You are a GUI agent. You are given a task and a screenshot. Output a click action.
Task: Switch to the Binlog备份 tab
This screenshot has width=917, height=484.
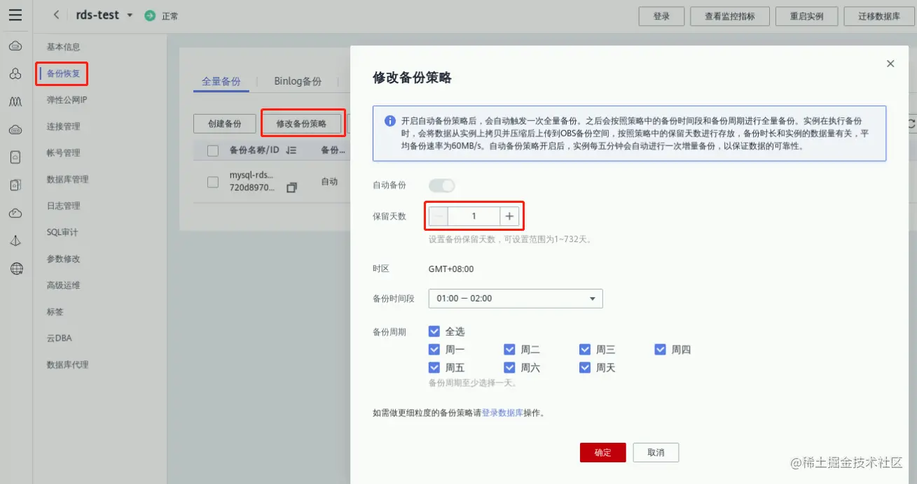pyautogui.click(x=298, y=82)
